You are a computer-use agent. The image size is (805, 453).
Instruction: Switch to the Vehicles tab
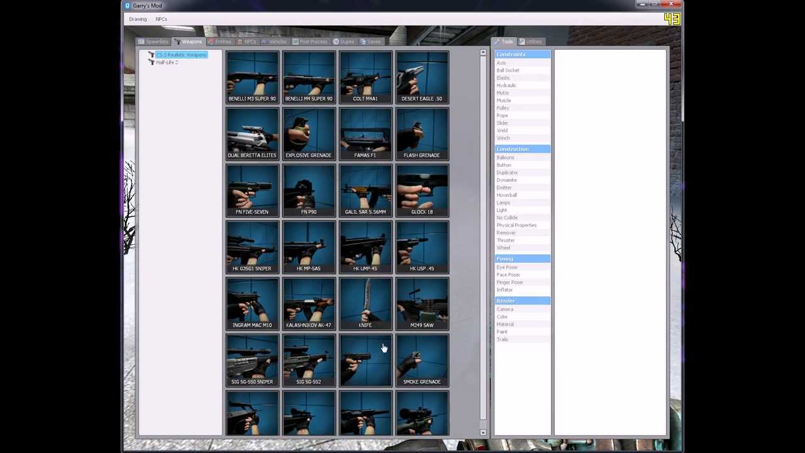point(274,42)
